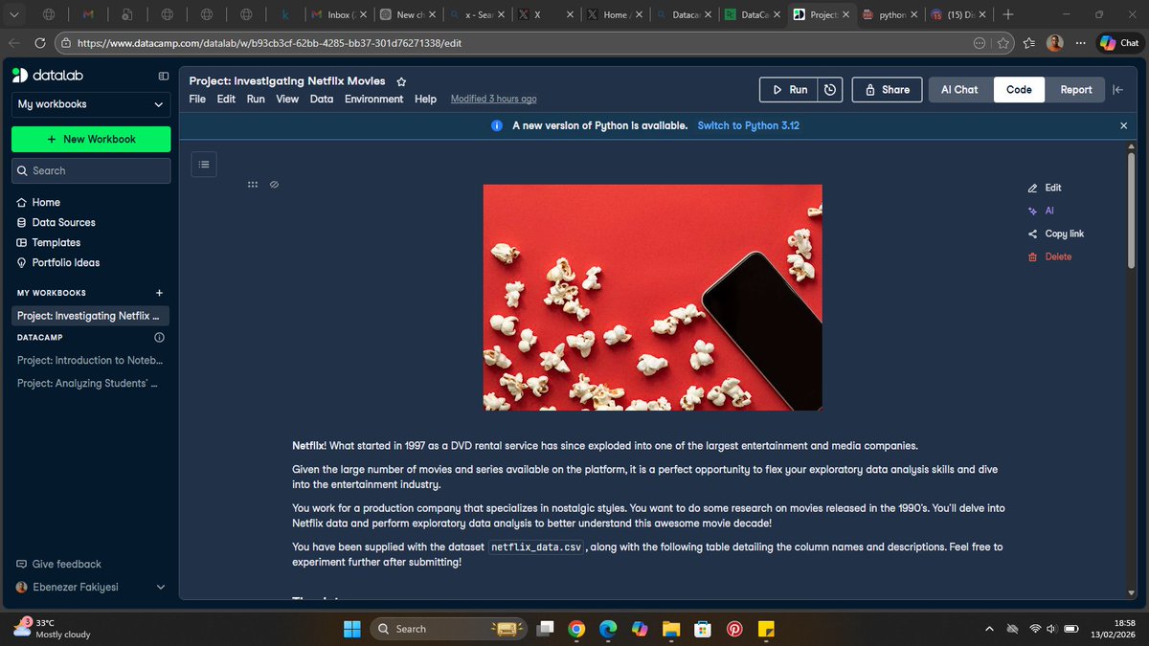
Task: Star the workbook title
Action: pos(401,81)
